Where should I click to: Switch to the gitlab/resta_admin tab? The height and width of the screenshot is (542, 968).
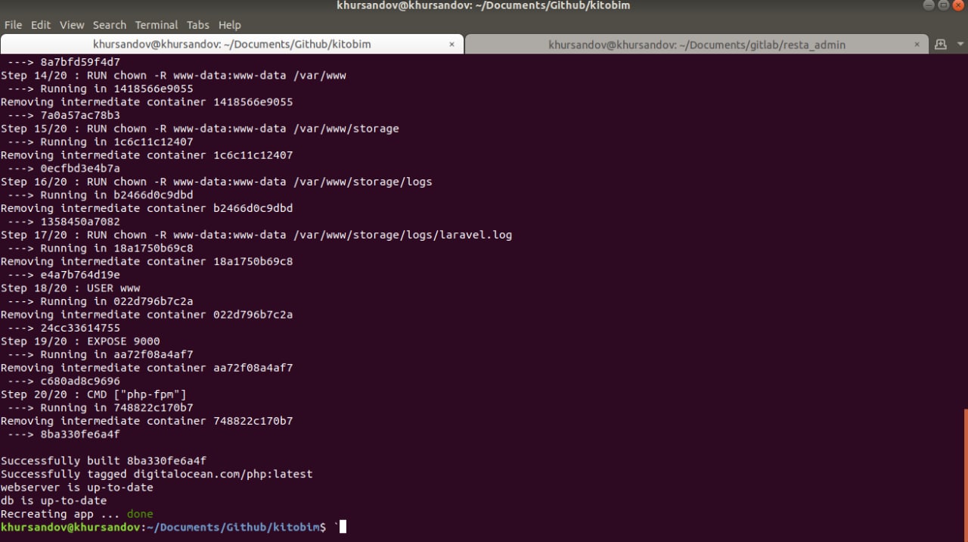[697, 45]
